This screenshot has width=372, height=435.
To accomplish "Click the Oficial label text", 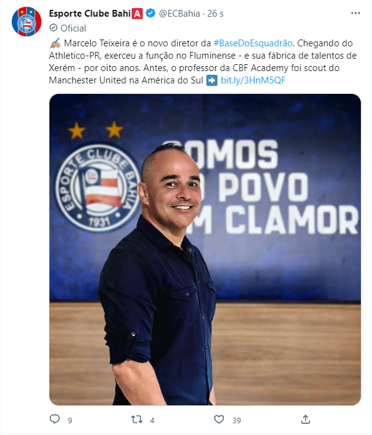I will pos(74,28).
